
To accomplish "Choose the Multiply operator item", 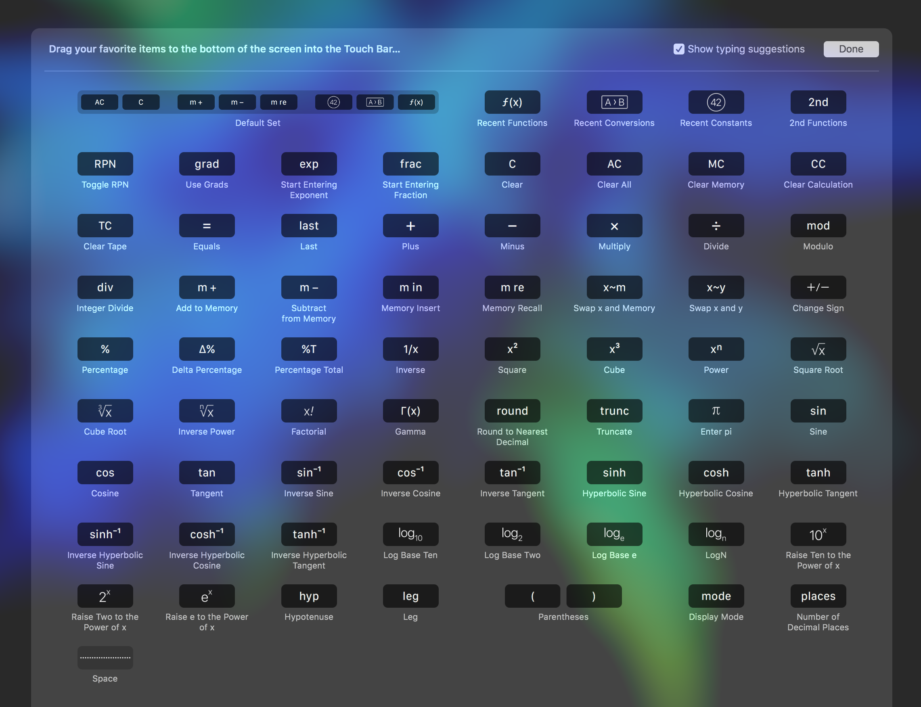I will pyautogui.click(x=614, y=226).
